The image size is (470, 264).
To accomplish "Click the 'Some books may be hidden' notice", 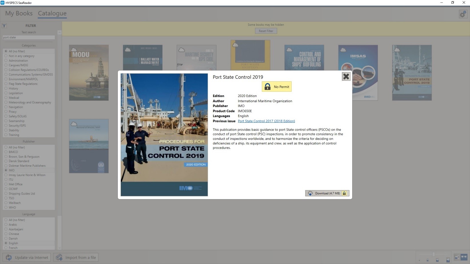I will tap(266, 25).
